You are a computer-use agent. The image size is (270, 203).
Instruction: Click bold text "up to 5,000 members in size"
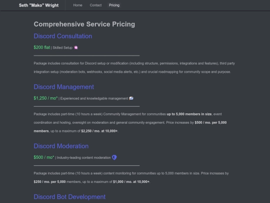point(189,114)
